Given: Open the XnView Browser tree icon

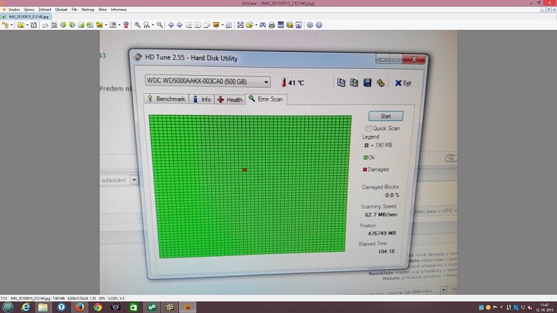Looking at the screenshot, I should pyautogui.click(x=6, y=25).
